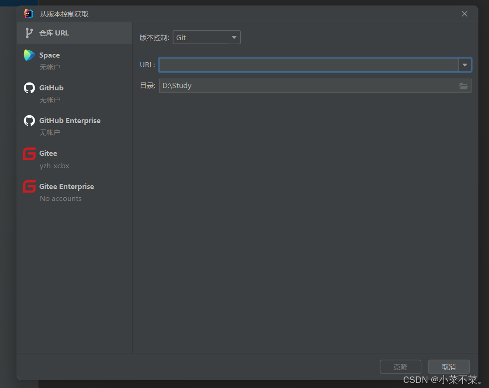489x388 pixels.
Task: Select the Space tab label
Action: tap(49, 55)
